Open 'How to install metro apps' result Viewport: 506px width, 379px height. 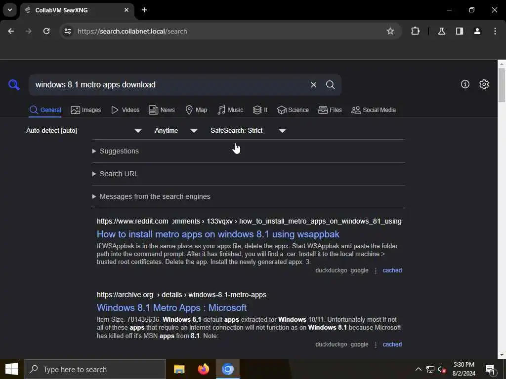coord(218,234)
